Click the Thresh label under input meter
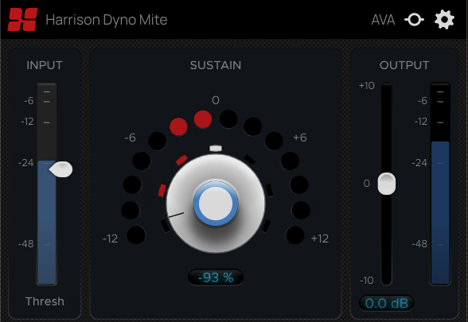The width and height of the screenshot is (468, 322). [45, 301]
